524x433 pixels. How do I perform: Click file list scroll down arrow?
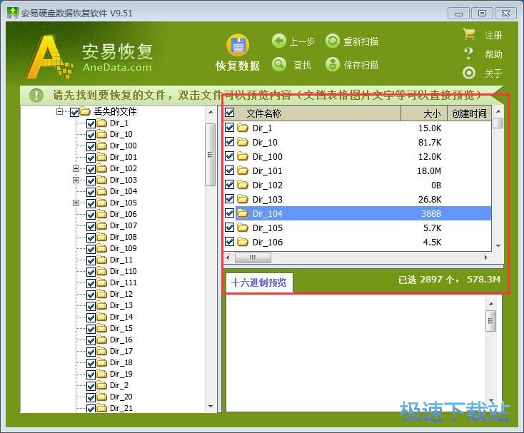click(498, 246)
